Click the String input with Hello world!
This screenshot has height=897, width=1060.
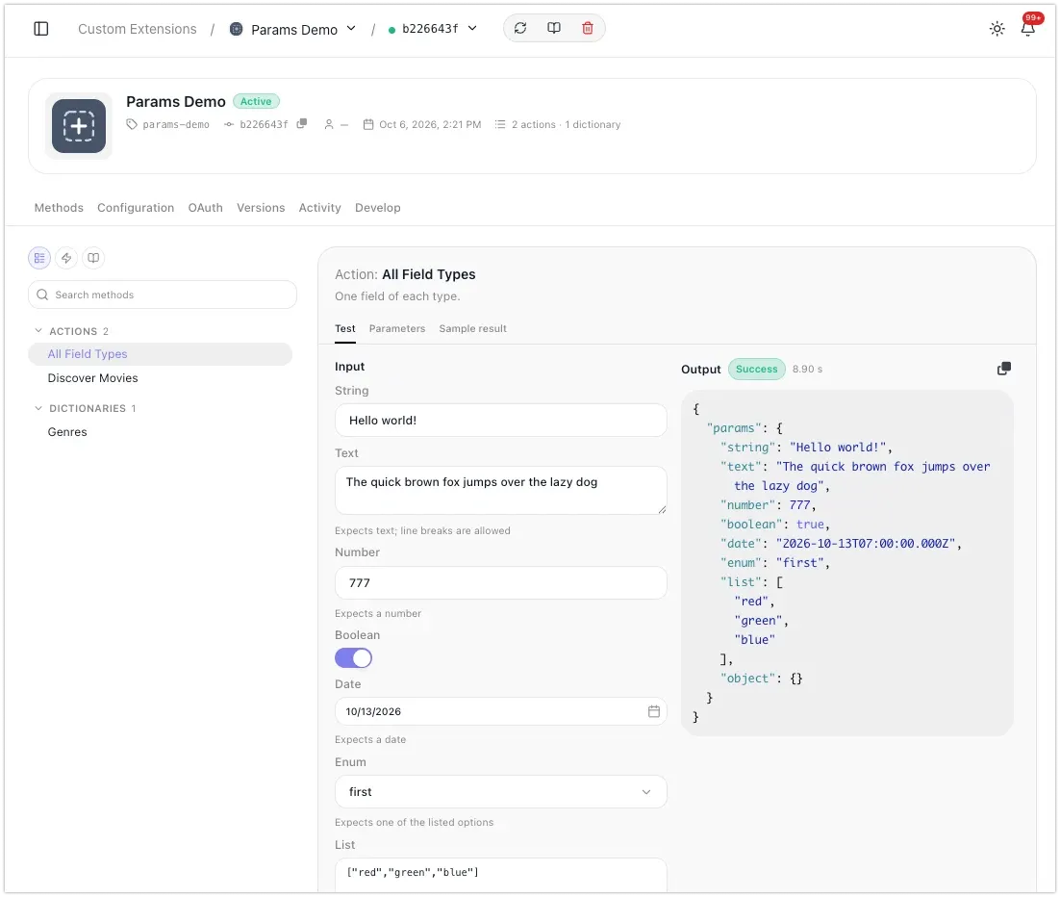click(501, 421)
